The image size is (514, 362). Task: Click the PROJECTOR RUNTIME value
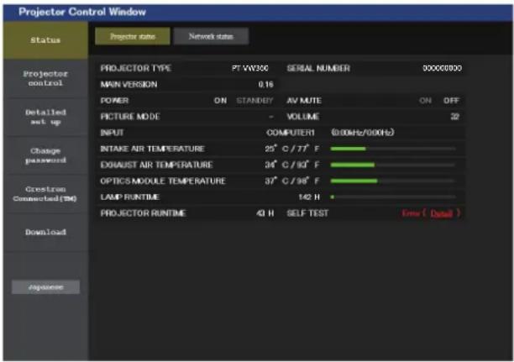[265, 213]
